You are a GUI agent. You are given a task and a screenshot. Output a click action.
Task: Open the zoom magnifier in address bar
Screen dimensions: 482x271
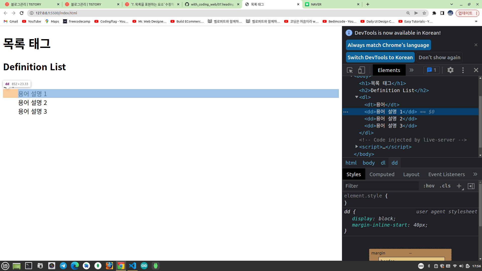[408, 13]
